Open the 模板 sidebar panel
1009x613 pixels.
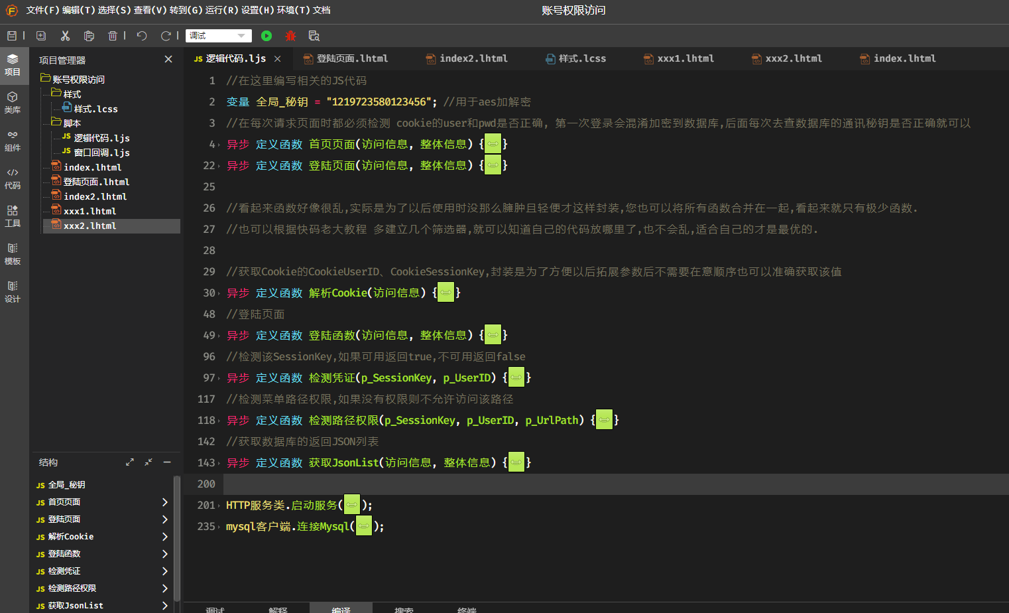pyautogui.click(x=13, y=254)
